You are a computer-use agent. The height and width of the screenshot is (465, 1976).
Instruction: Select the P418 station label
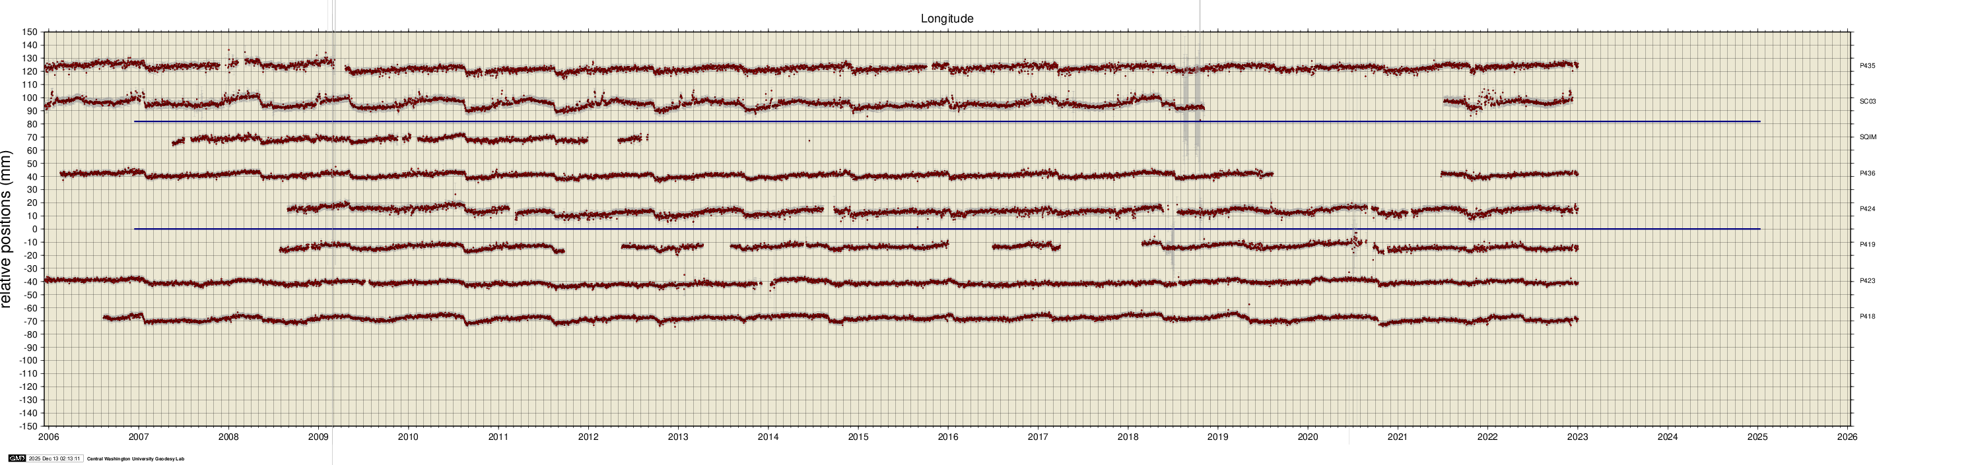pyautogui.click(x=1867, y=317)
